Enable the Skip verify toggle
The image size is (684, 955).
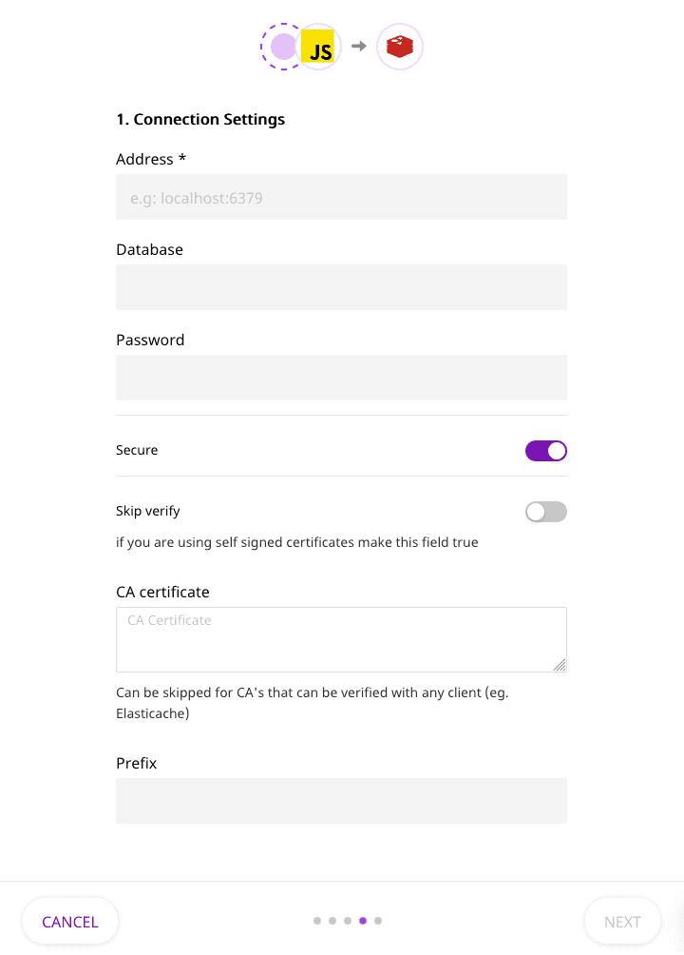click(546, 512)
